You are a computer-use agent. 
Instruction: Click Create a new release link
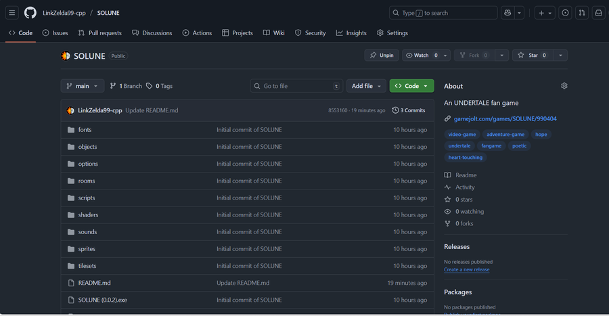[x=466, y=269]
